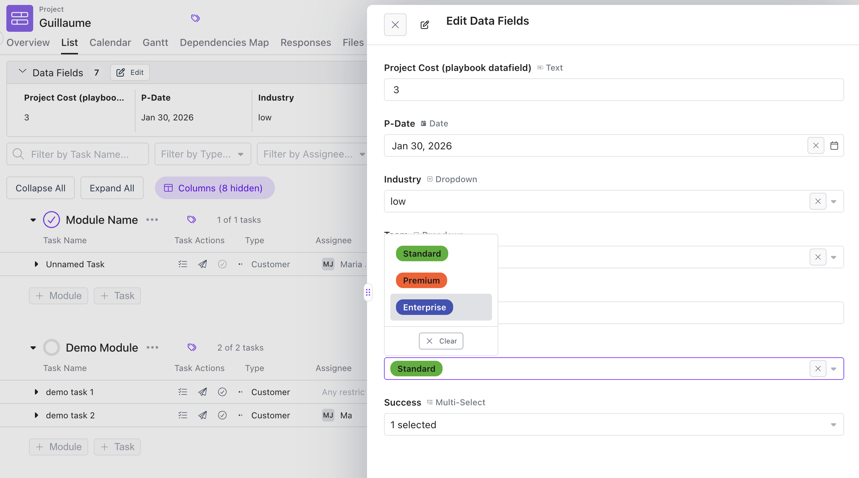This screenshot has width=859, height=478.
Task: Switch to the Gantt tab
Action: (x=155, y=42)
